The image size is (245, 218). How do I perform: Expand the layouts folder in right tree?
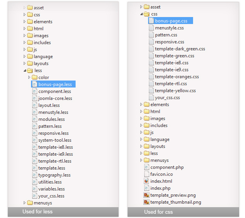141,146
